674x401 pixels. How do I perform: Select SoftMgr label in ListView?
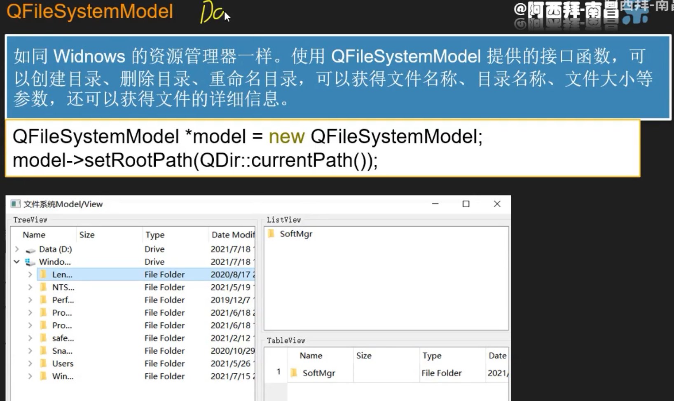(296, 234)
